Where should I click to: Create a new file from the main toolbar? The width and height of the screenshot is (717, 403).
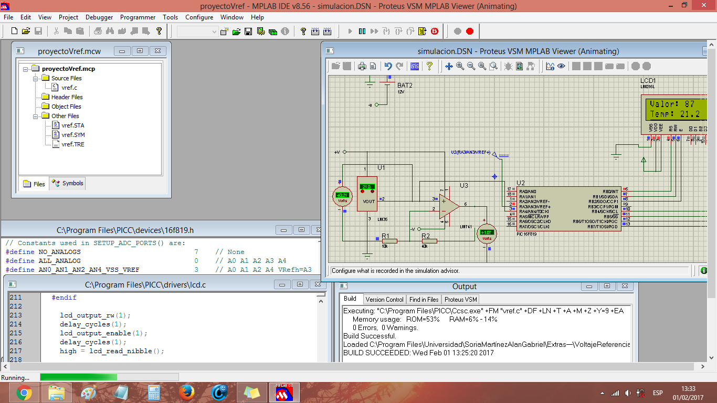pyautogui.click(x=14, y=31)
